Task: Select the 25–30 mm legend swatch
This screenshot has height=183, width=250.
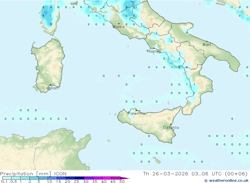Action: pos(79,178)
